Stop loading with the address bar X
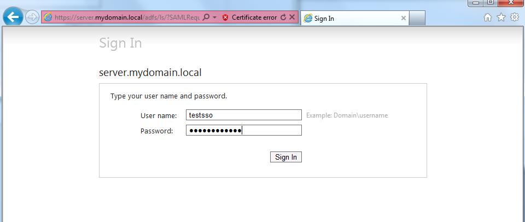525x222 pixels. (x=292, y=17)
